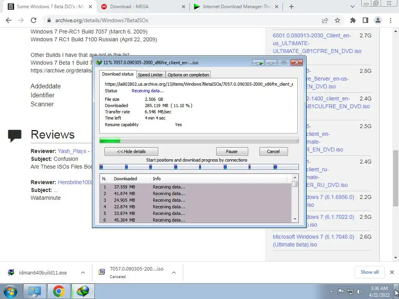The width and height of the screenshot is (399, 299).
Task: Close the Internet Download Manager tab
Action: 277,7
